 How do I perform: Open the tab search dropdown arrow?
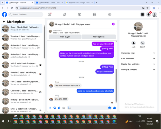(2, 3)
